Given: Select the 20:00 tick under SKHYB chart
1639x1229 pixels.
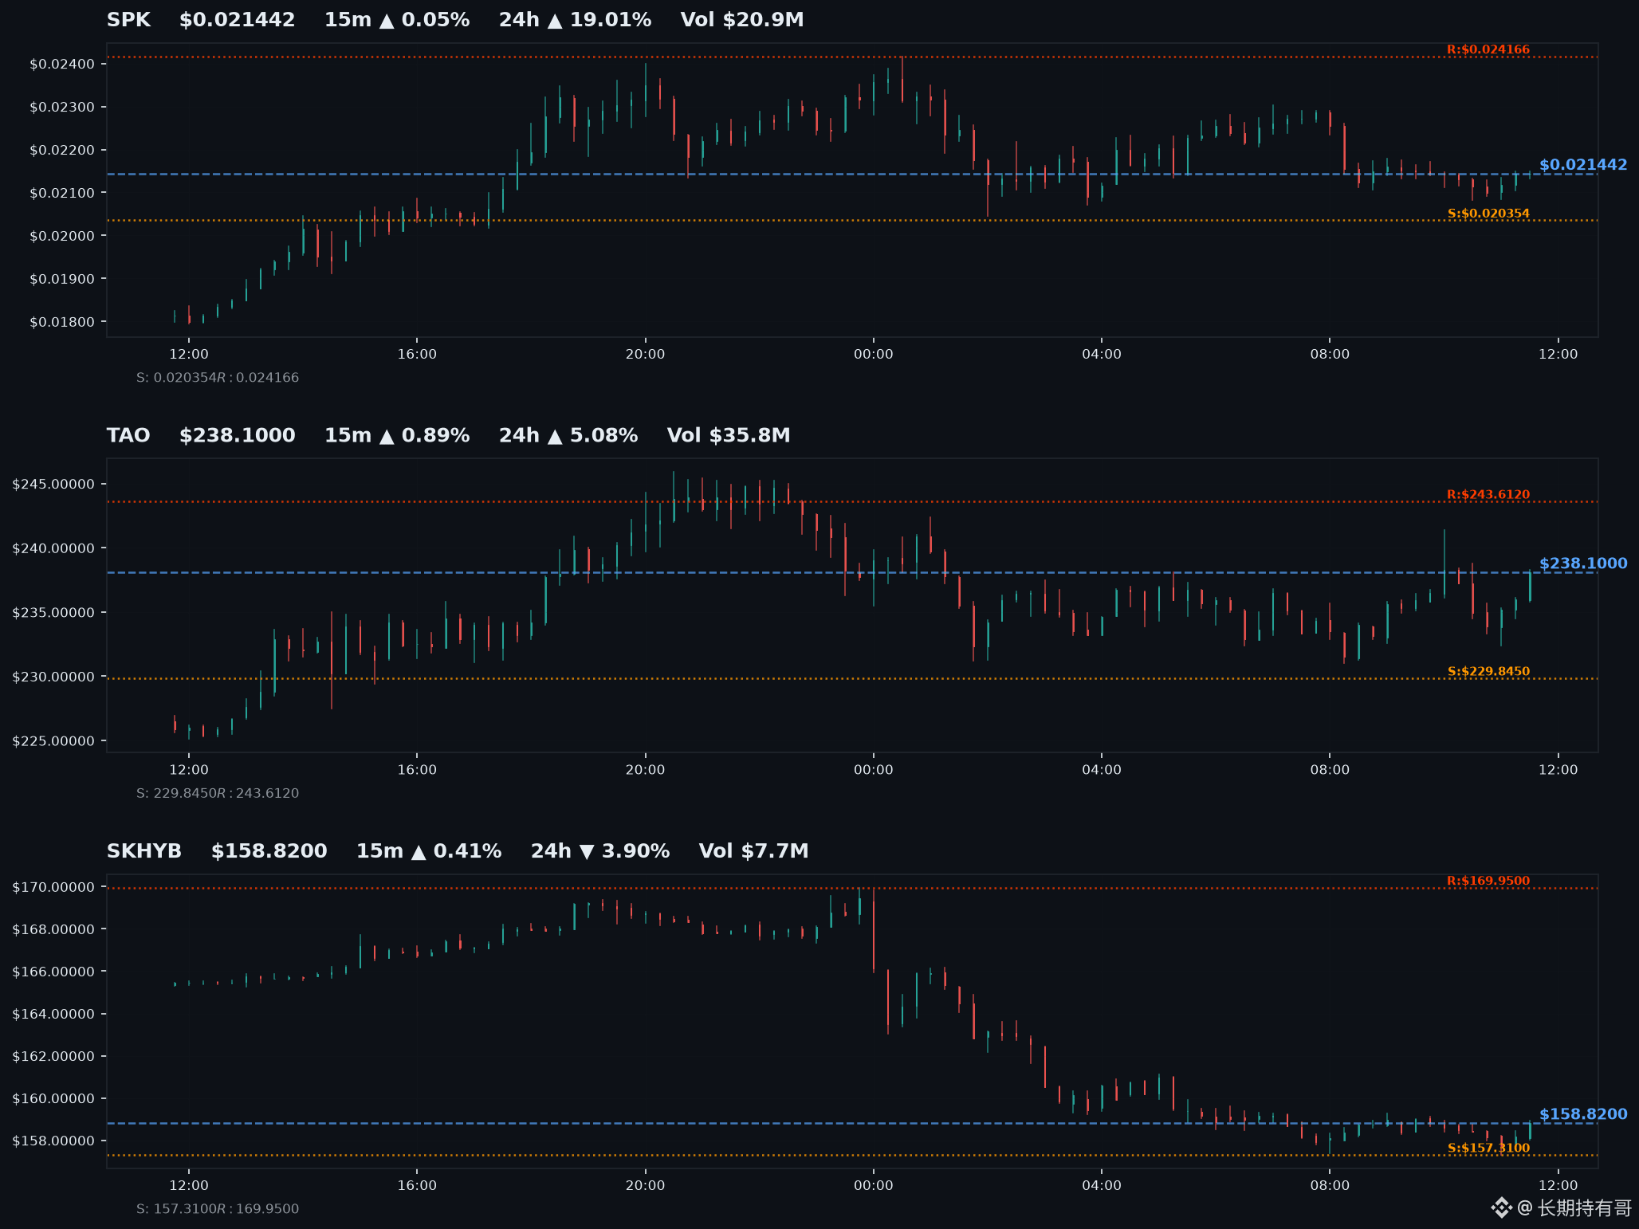Looking at the screenshot, I should tap(645, 1185).
